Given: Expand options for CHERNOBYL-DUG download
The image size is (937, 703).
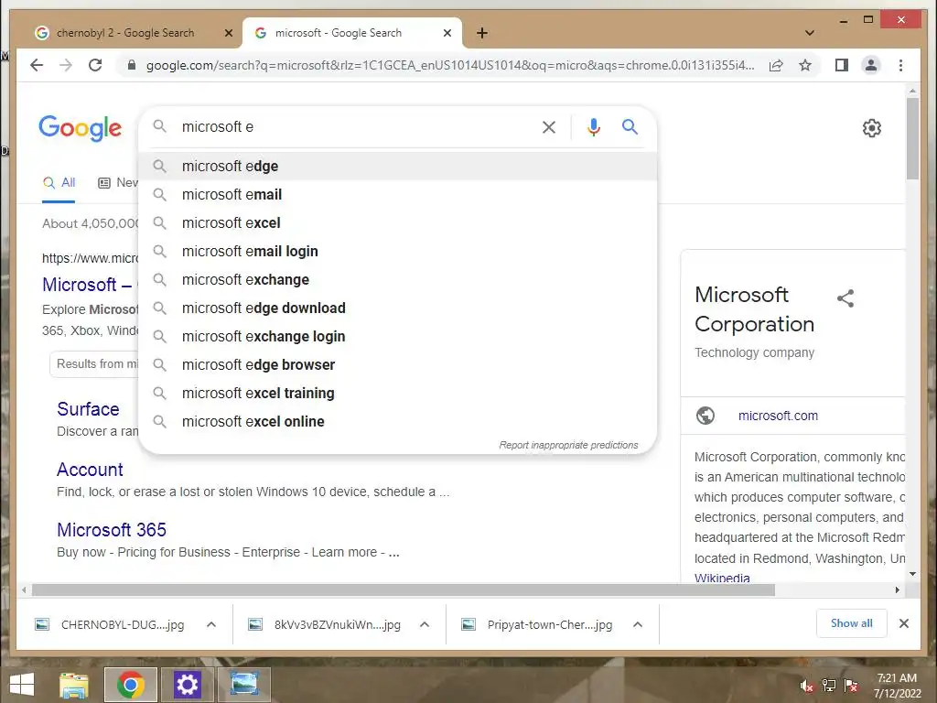Looking at the screenshot, I should coord(211,624).
